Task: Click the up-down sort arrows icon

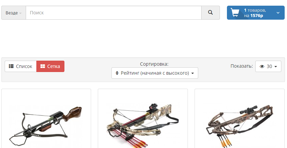Action: (117, 73)
